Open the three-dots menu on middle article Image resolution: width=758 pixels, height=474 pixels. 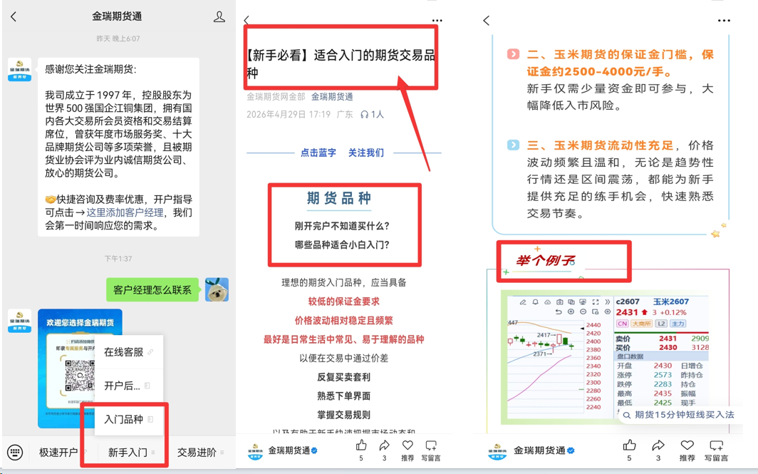pos(437,20)
